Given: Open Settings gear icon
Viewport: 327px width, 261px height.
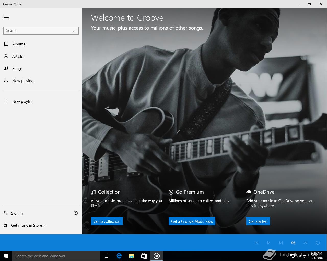Looking at the screenshot, I should point(76,213).
